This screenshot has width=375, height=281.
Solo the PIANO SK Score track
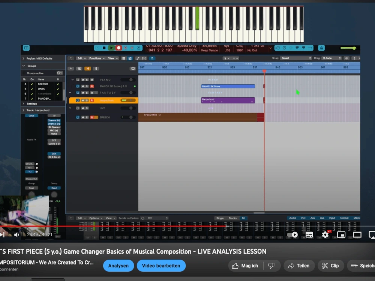click(87, 86)
